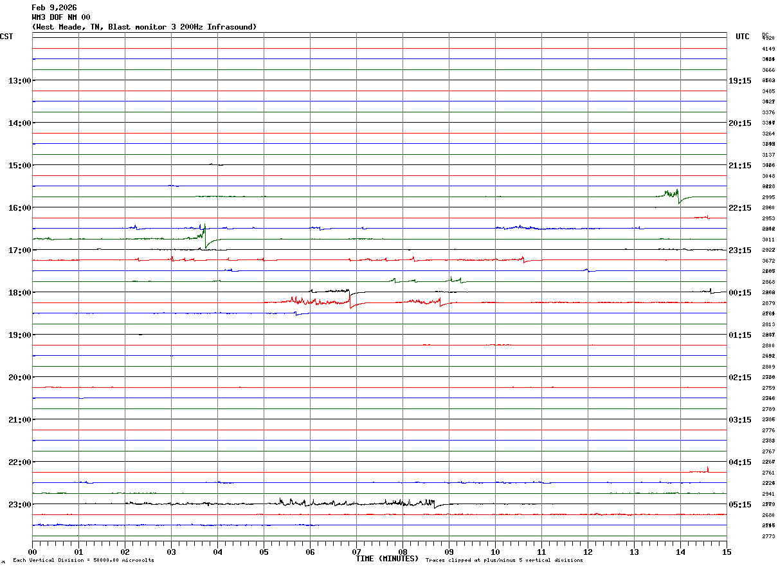Select minute tick label 14
This screenshot has width=778, height=569.
pyautogui.click(x=680, y=552)
